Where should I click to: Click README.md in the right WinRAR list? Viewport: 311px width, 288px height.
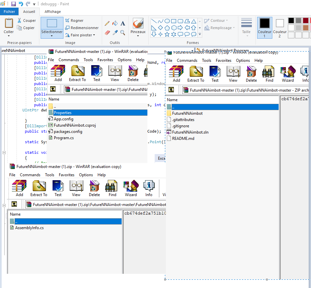click(x=183, y=139)
